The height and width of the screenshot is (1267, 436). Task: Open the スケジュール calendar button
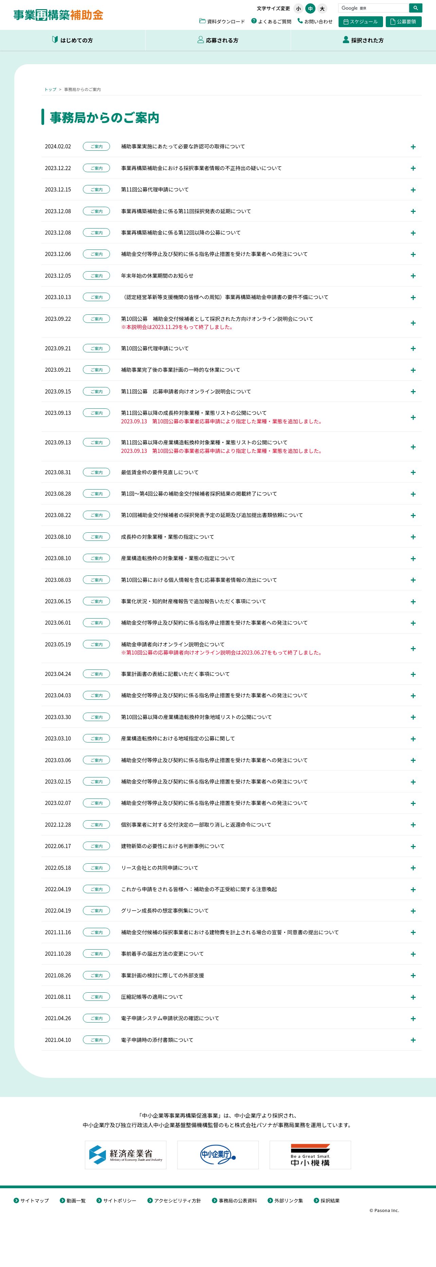click(361, 22)
